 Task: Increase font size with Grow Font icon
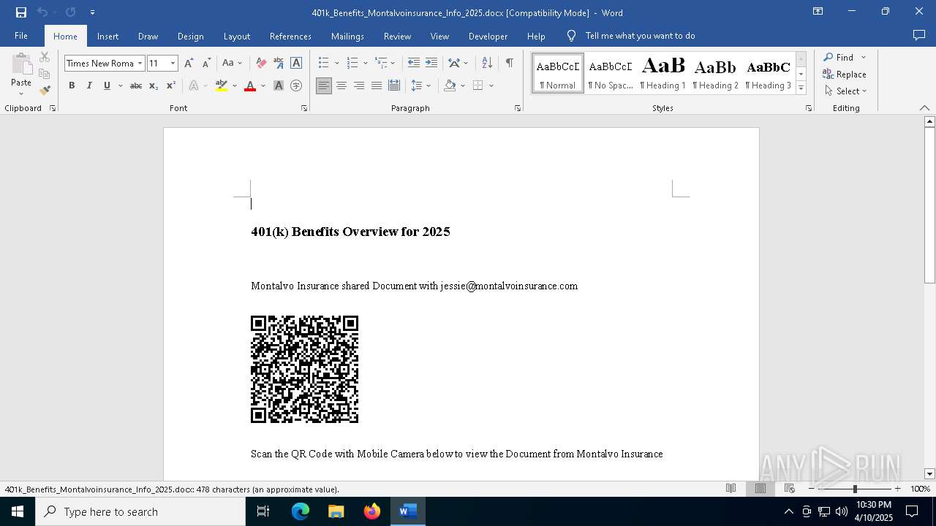pyautogui.click(x=189, y=64)
